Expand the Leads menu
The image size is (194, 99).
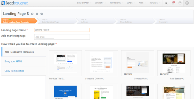point(131,3)
